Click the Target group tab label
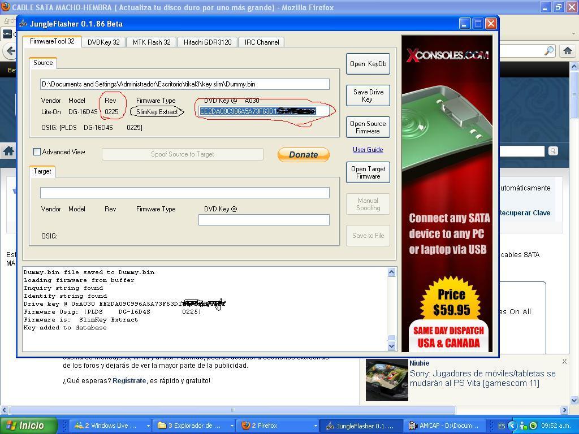Image resolution: width=579 pixels, height=434 pixels. (x=42, y=171)
